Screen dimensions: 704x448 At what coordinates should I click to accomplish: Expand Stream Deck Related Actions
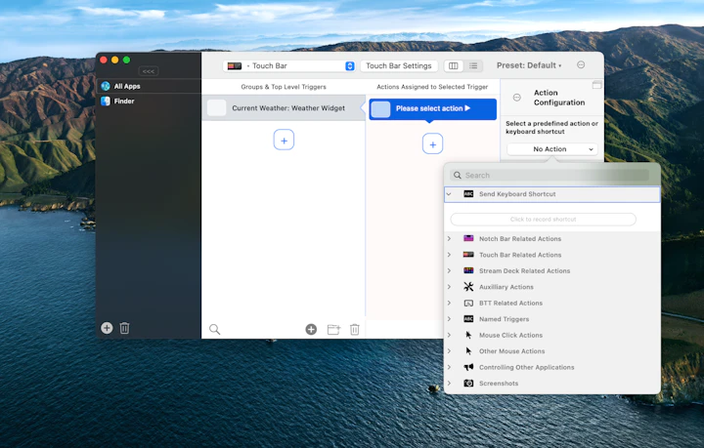pyautogui.click(x=449, y=271)
